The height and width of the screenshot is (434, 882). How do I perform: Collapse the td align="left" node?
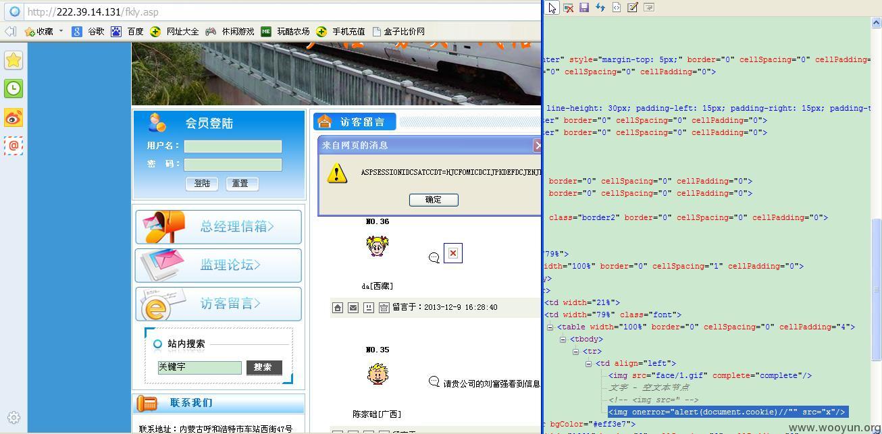[588, 364]
